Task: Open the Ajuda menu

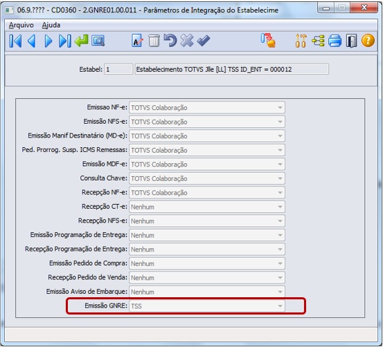Action: tap(51, 25)
